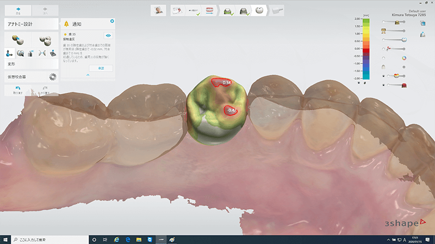This screenshot has width=435, height=244.
Task: Toggle red antagonist model visibility dot
Action: [x=383, y=85]
